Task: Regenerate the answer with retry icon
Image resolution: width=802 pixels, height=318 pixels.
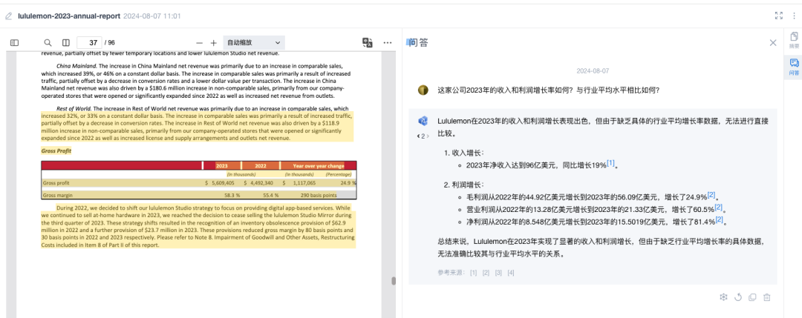Action: click(737, 297)
